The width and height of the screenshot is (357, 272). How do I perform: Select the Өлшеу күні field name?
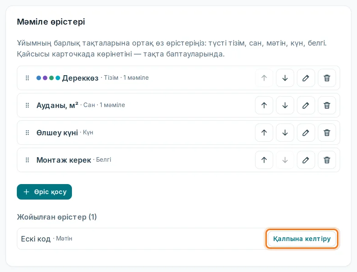[57, 133]
